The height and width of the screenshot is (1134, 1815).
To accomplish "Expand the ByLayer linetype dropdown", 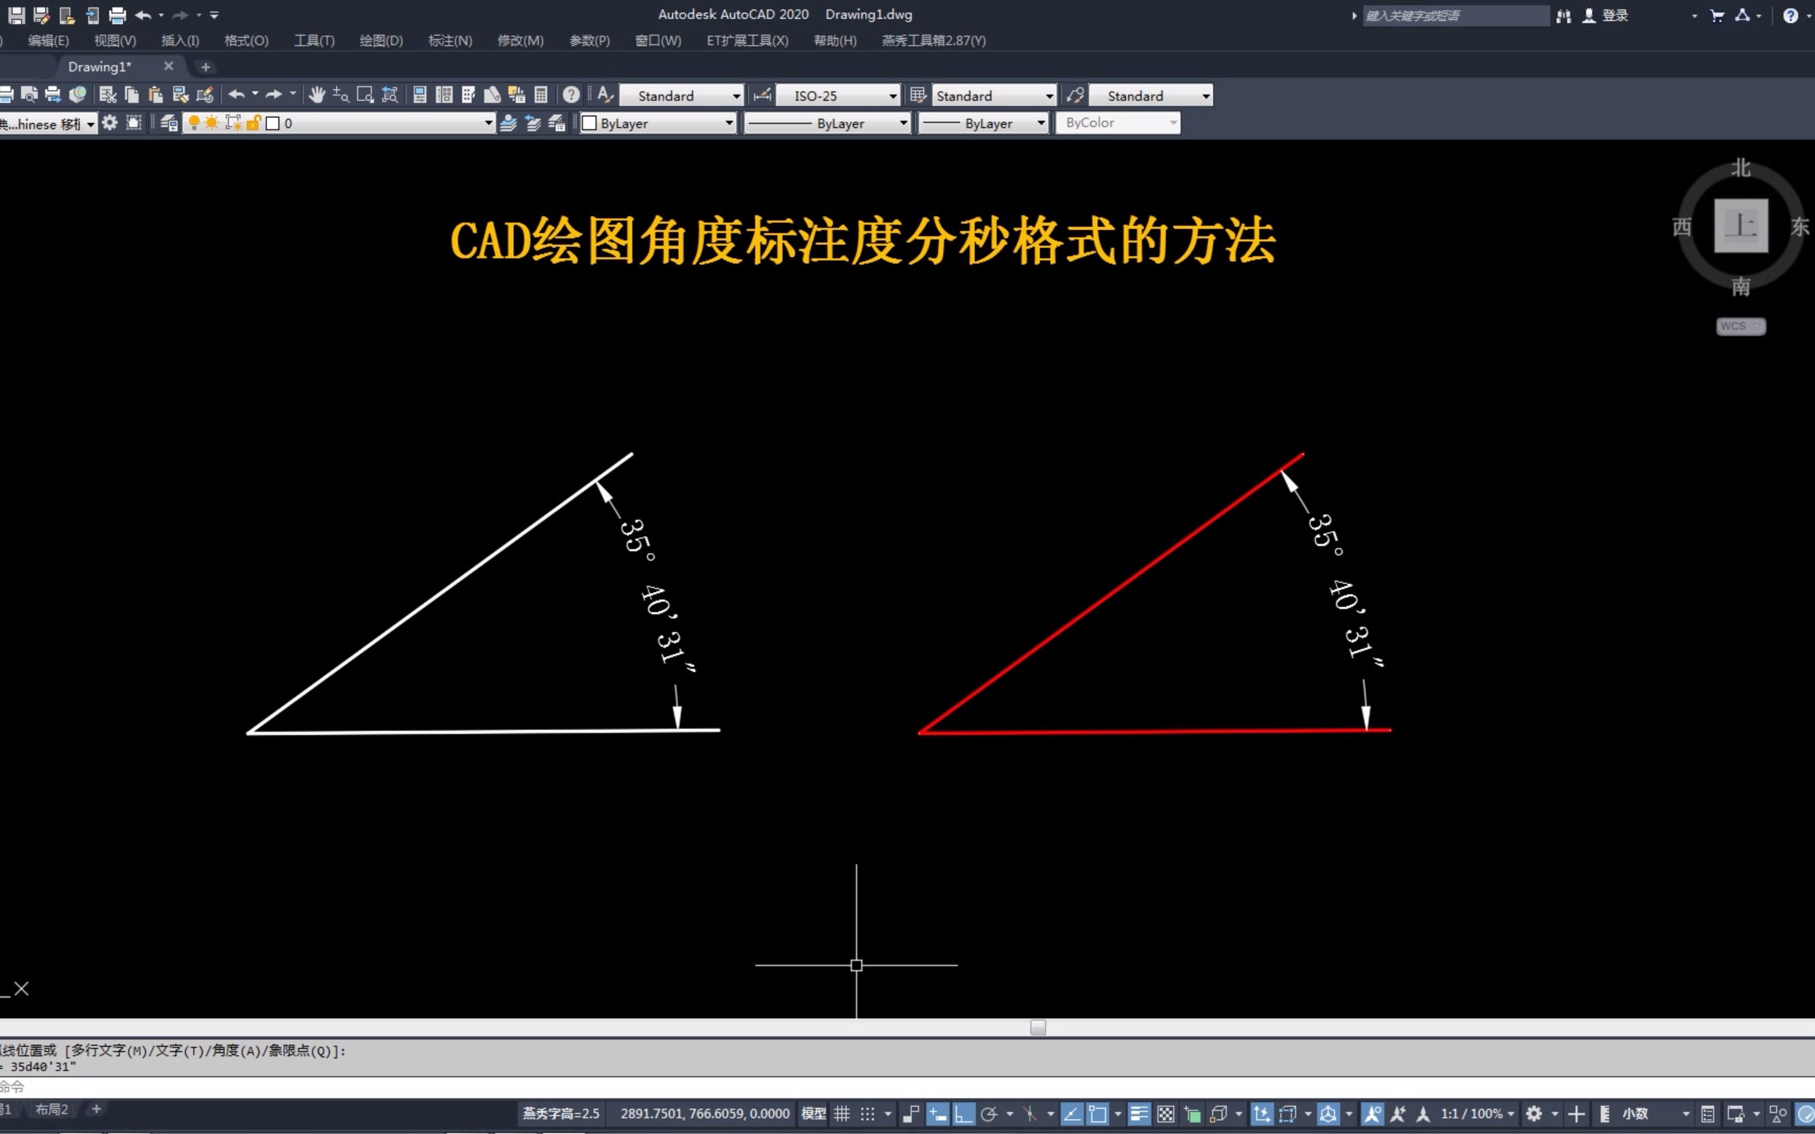I will [x=903, y=123].
